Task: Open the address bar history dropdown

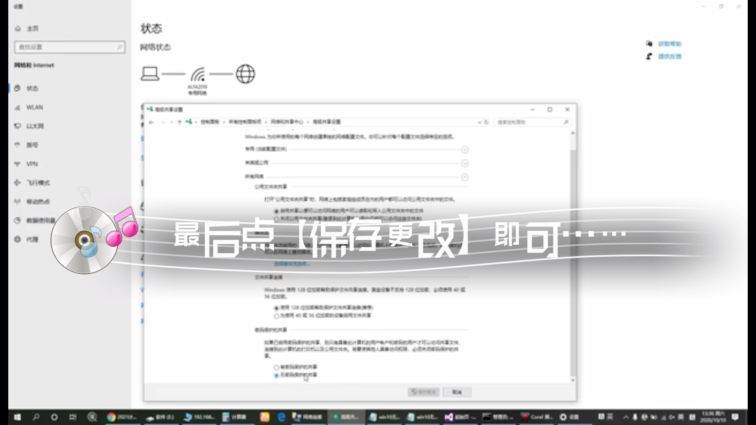Action: coord(479,122)
